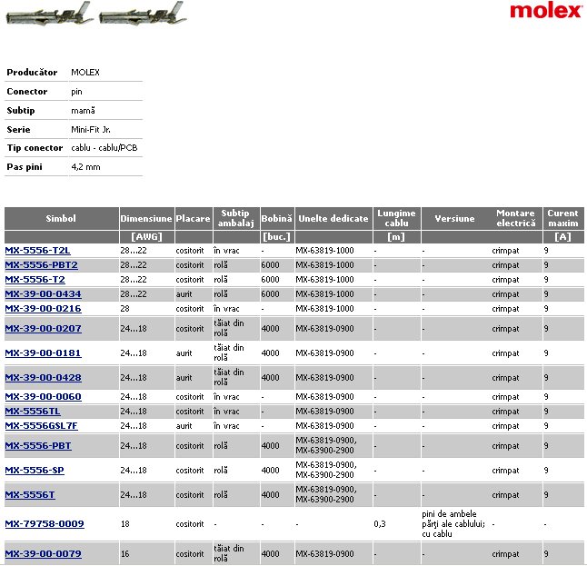Screen dimensions: 587x566
Task: Select aurit cell in MX-5556GSL7F row
Action: coord(184,426)
